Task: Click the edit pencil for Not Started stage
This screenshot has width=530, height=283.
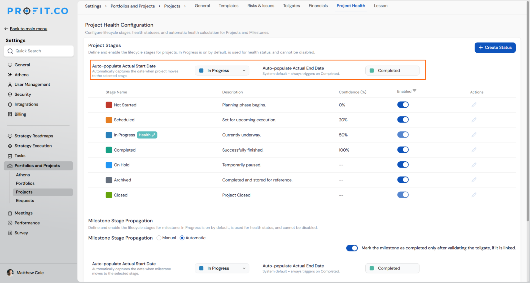Action: coord(474,105)
